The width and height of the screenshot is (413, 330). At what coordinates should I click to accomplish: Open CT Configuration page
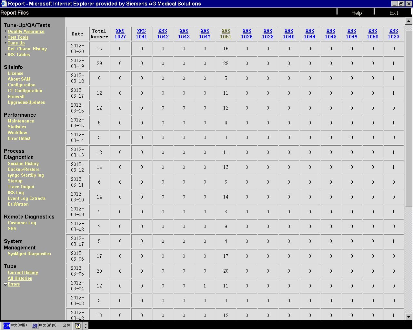25,91
